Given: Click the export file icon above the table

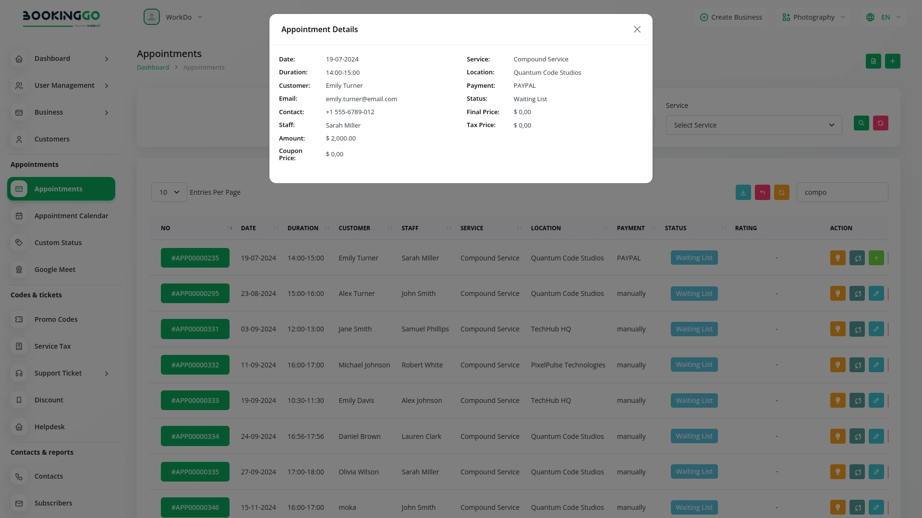Looking at the screenshot, I should 873,61.
